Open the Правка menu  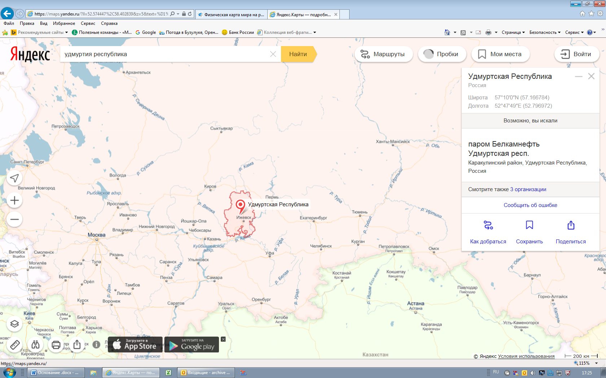coord(27,23)
